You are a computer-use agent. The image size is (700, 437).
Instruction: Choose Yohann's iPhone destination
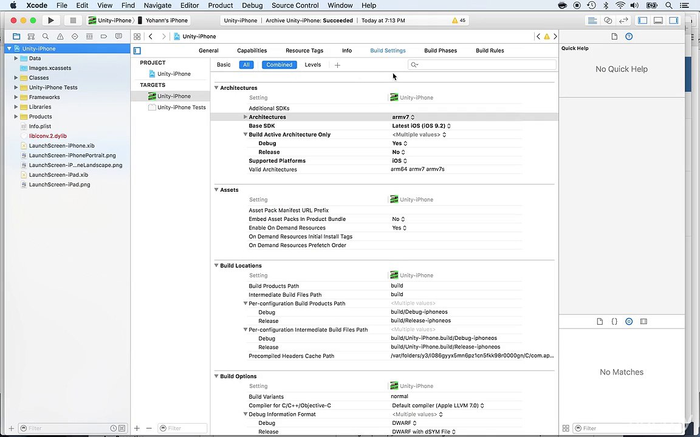pos(163,20)
